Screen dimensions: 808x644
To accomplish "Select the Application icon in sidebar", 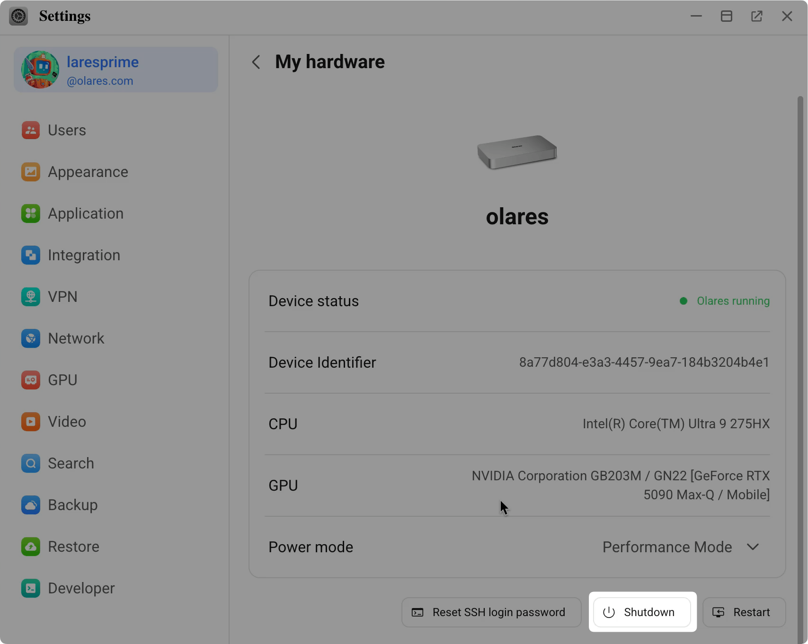I will pos(31,213).
